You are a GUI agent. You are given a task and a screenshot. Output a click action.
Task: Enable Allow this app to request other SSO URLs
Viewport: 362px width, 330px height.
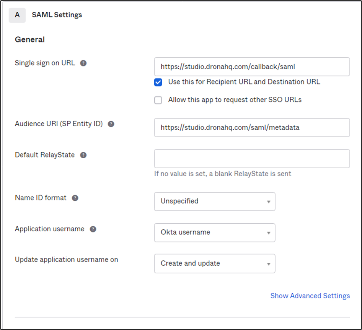tap(158, 100)
